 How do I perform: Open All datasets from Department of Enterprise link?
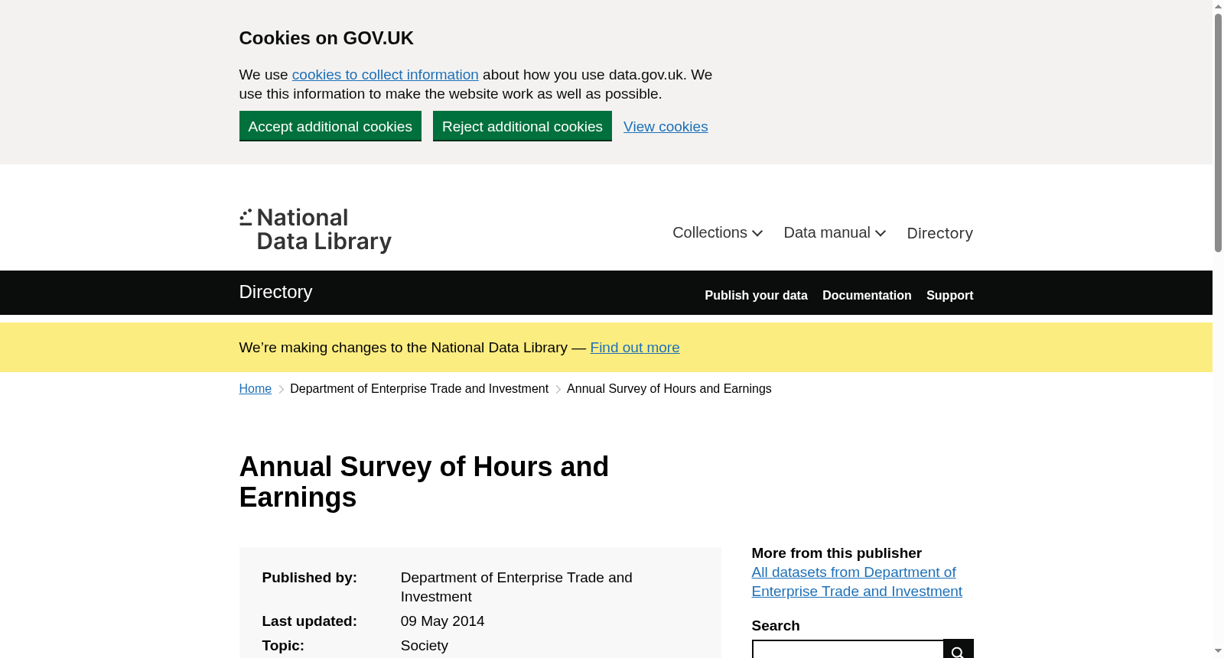coord(857,582)
